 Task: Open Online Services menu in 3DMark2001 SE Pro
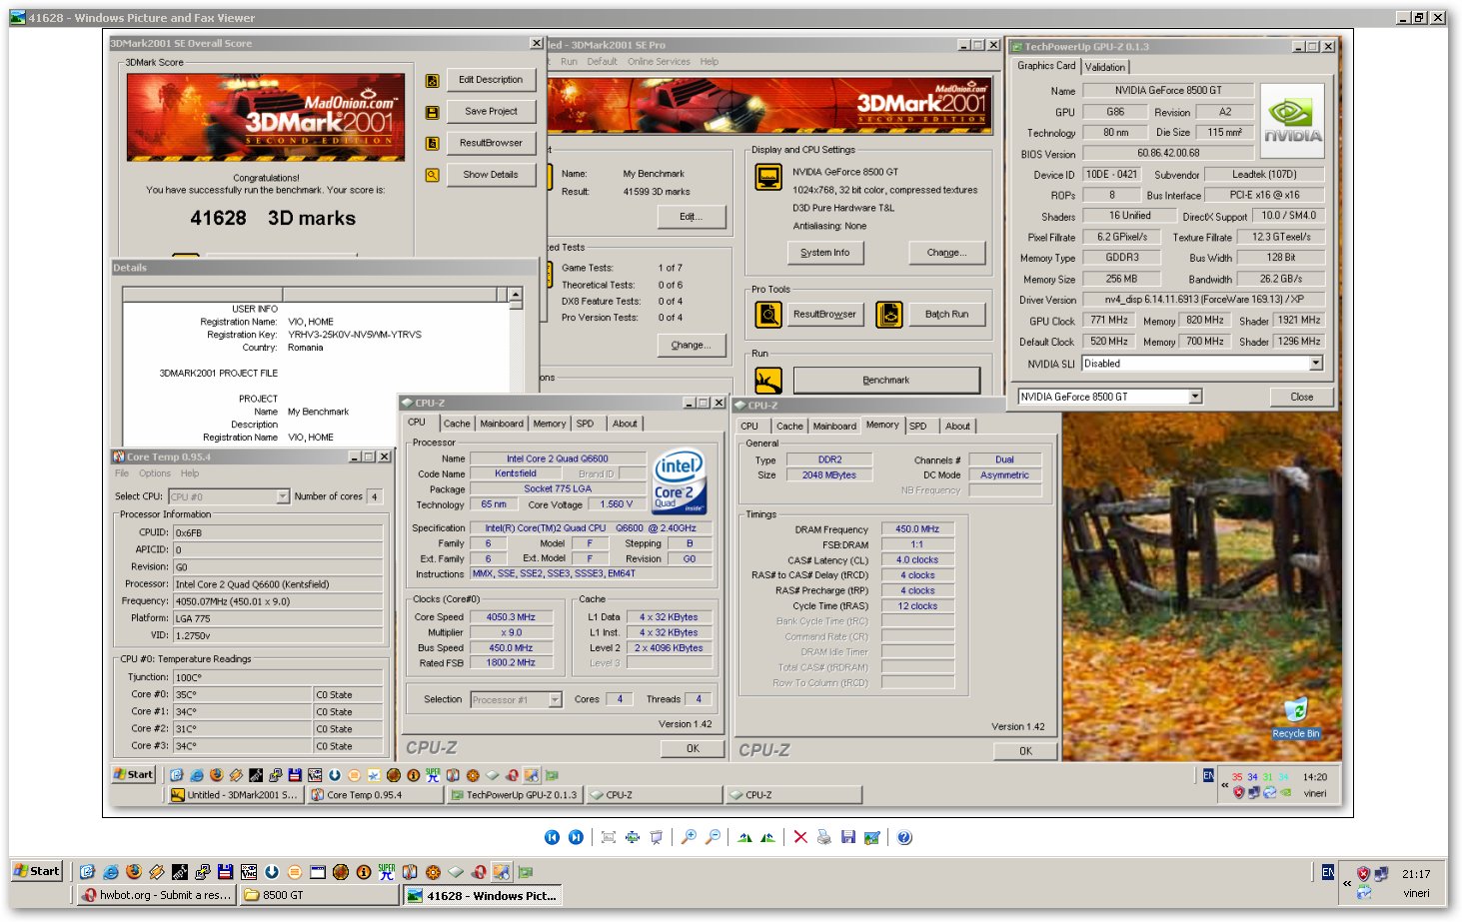[x=659, y=62]
